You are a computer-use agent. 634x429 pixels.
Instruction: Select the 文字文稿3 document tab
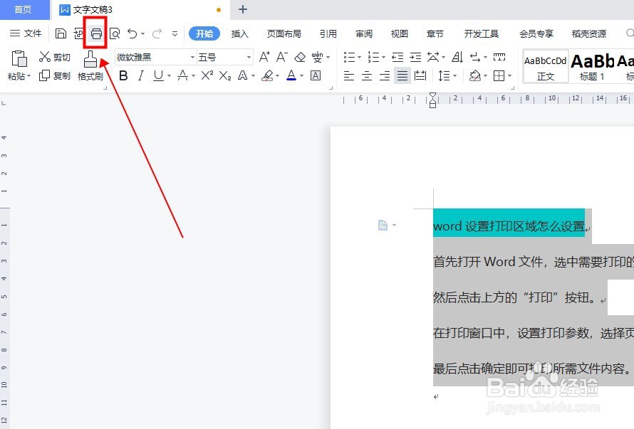(140, 10)
